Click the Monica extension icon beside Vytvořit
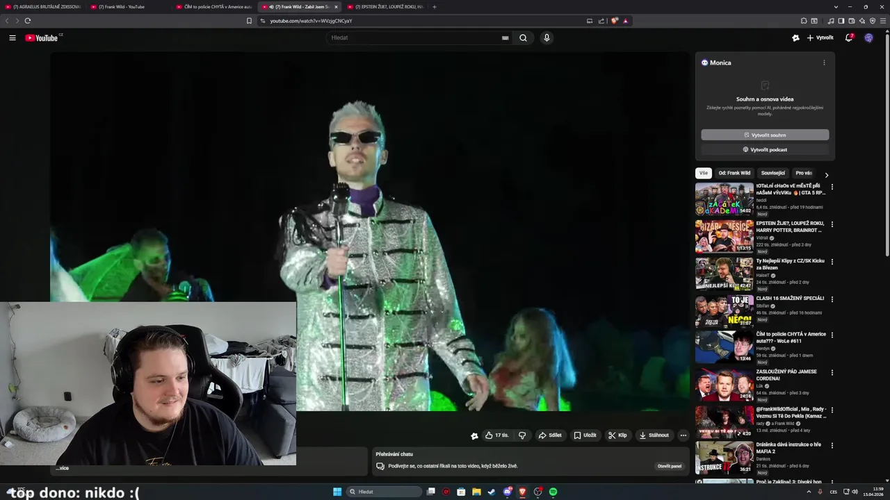Viewport: 890px width, 500px height. tap(795, 37)
